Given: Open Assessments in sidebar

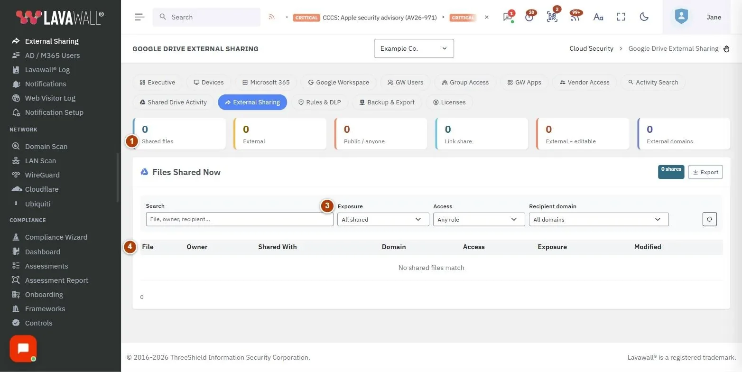Looking at the screenshot, I should pos(46,266).
